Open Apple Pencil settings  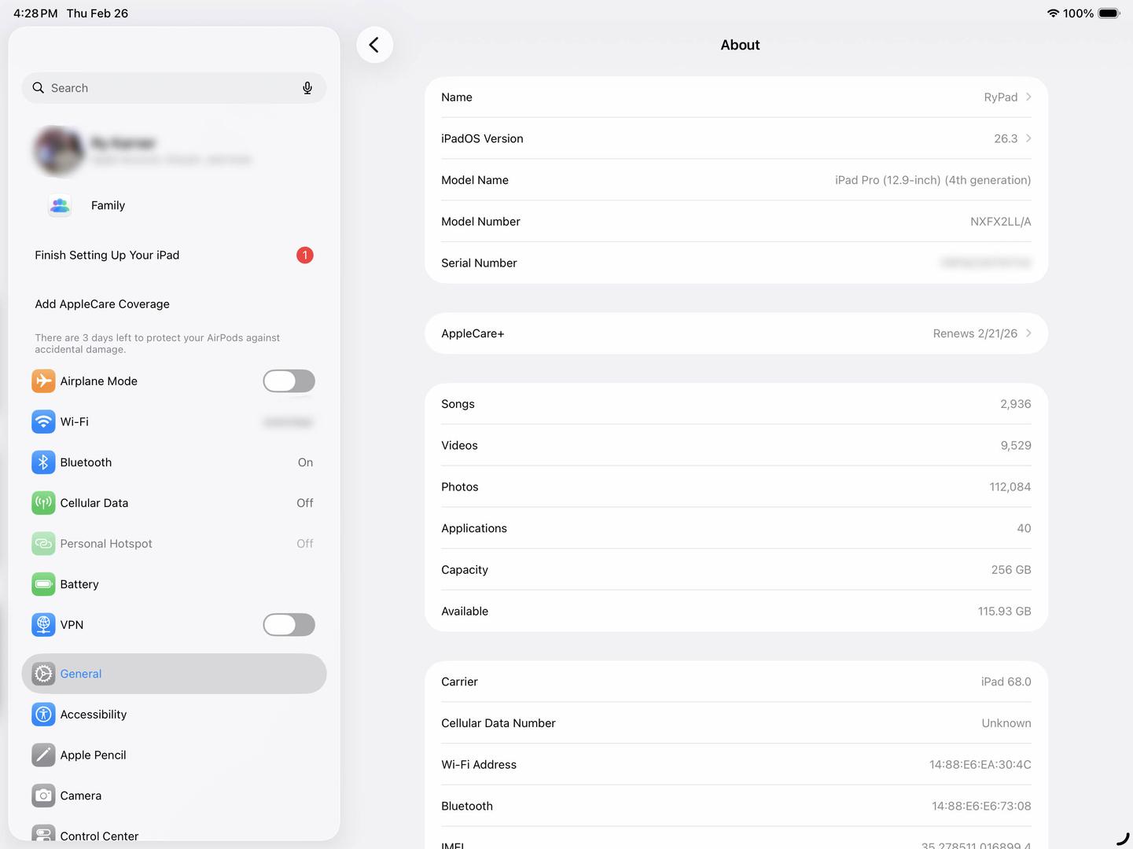174,755
